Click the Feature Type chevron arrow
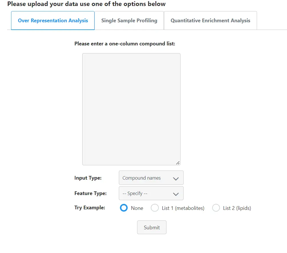This screenshot has width=287, height=253. pyautogui.click(x=176, y=194)
